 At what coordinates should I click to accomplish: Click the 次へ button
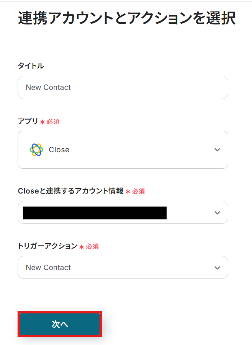(60, 324)
